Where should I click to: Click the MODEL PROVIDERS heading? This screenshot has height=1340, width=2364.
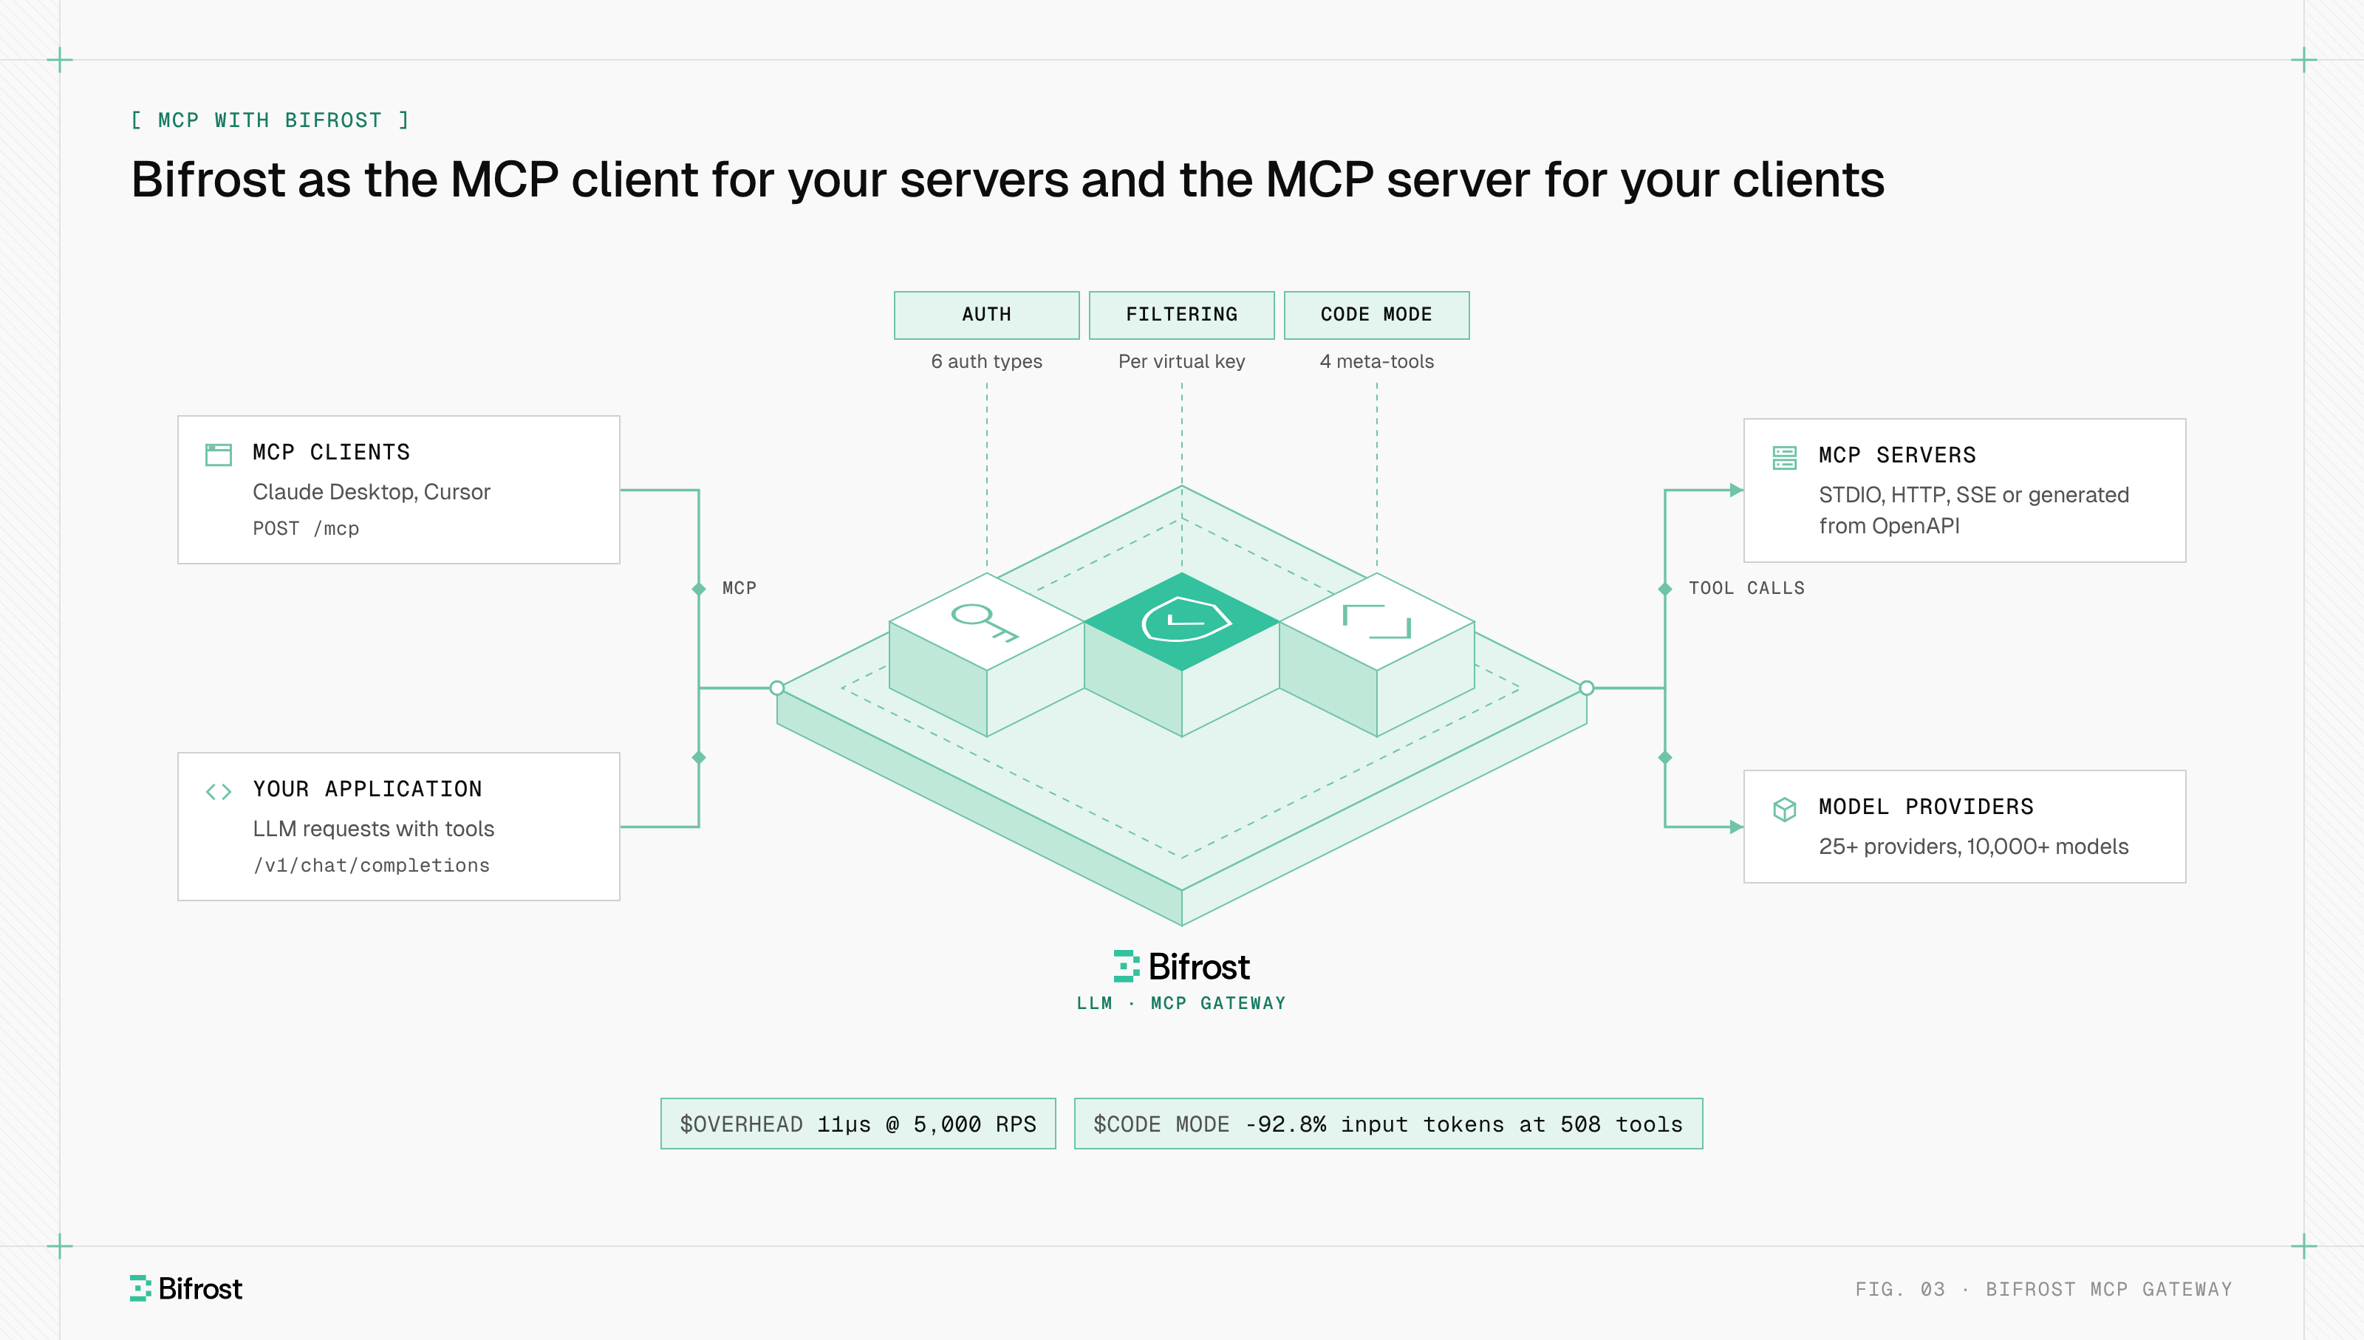pos(1926,806)
